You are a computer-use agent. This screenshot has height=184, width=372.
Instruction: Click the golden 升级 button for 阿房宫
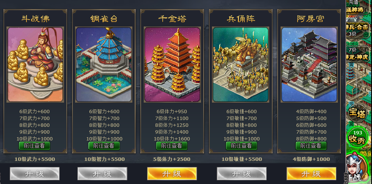tap(311, 173)
